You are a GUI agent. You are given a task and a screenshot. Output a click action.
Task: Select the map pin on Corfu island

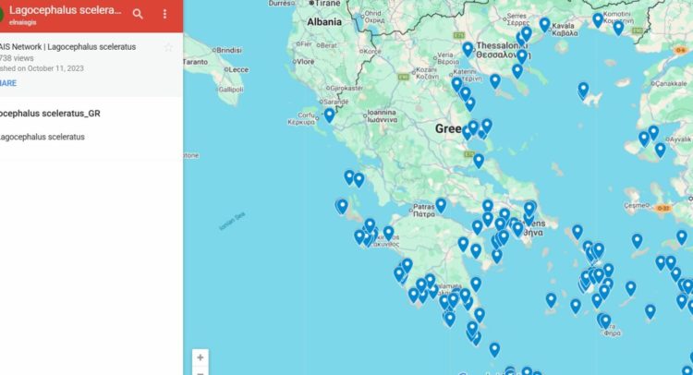tap(329, 115)
